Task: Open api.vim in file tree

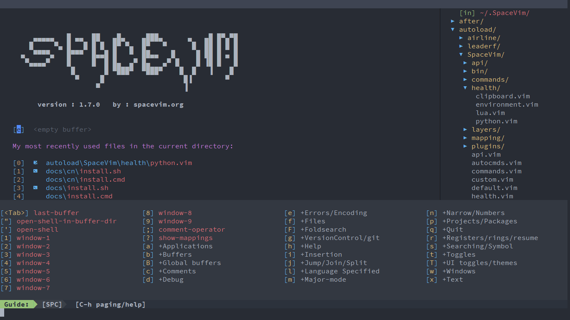Action: click(486, 155)
